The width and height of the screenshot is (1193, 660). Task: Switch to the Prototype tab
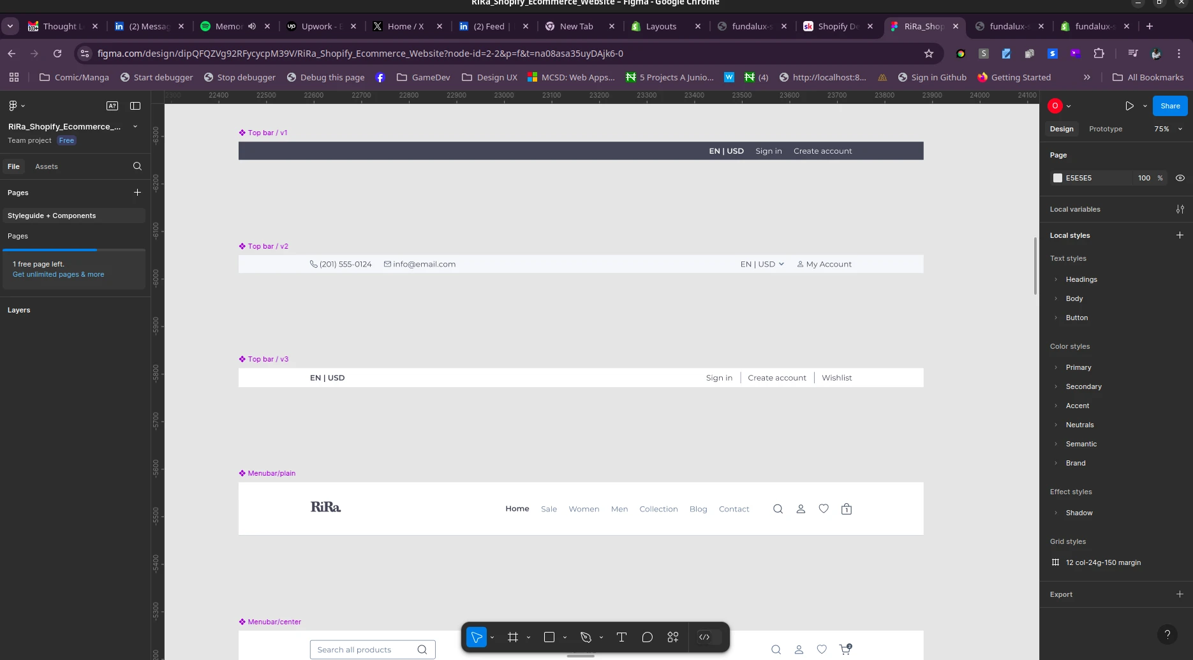point(1105,129)
